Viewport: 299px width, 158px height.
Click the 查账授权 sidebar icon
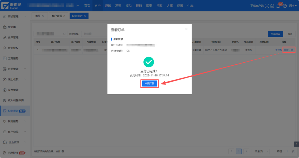pyautogui.click(x=5, y=48)
